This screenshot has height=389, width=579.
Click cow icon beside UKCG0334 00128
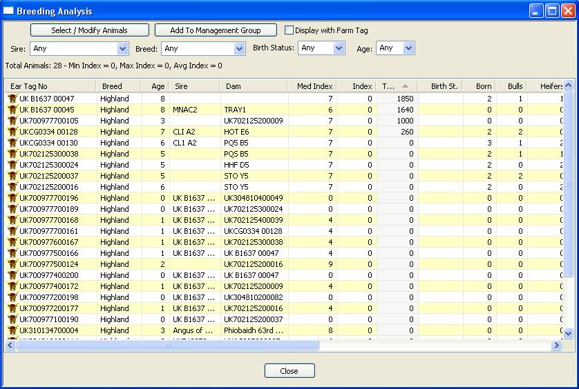12,132
